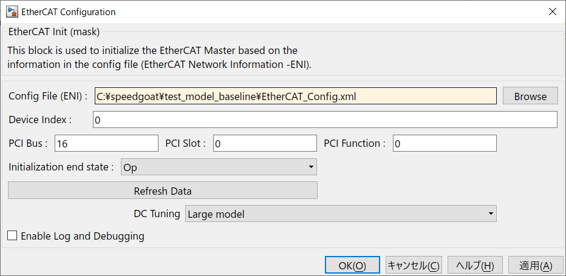Click into the Device Index field
Image resolution: width=566 pixels, height=276 pixels.
[326, 119]
